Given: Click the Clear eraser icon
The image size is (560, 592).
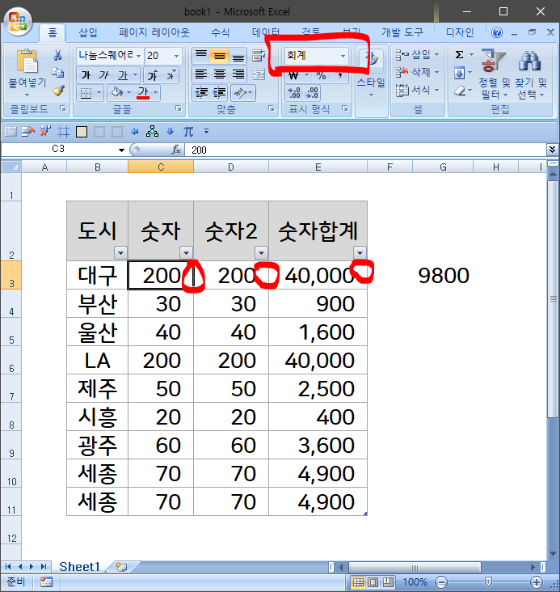Looking at the screenshot, I should (459, 91).
